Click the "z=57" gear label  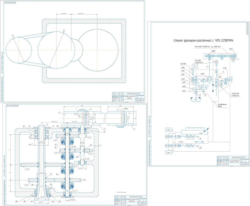[183, 82]
